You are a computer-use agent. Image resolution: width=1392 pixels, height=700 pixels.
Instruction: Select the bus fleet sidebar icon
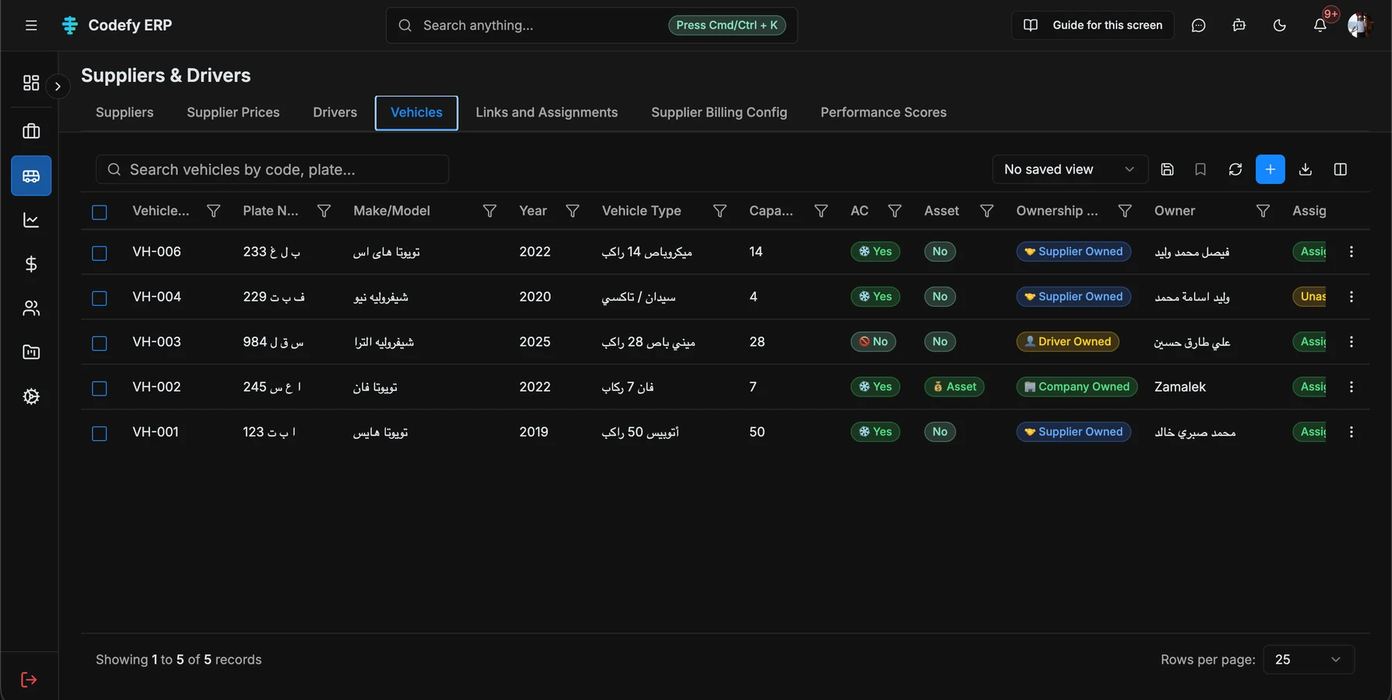tap(31, 176)
